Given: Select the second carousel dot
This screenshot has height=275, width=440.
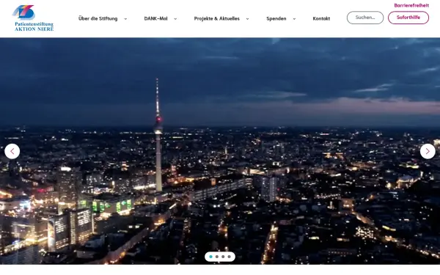Looking at the screenshot, I should pos(217,257).
